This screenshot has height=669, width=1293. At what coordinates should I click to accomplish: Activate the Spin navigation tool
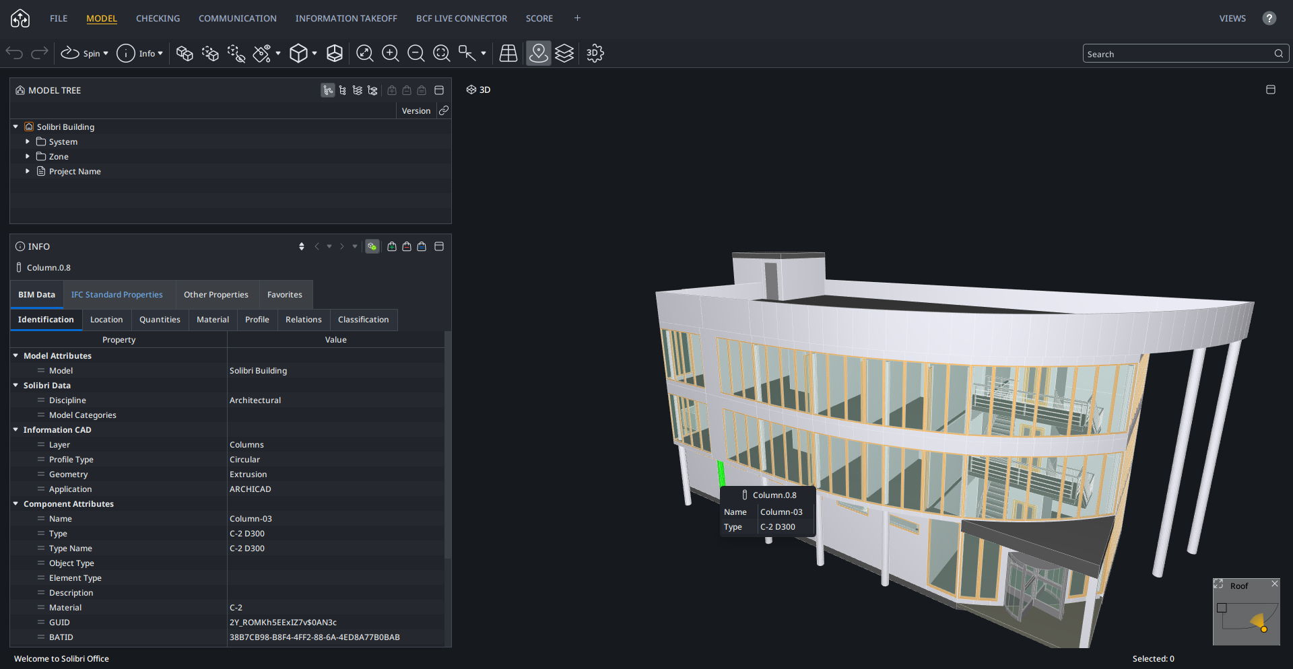click(70, 53)
